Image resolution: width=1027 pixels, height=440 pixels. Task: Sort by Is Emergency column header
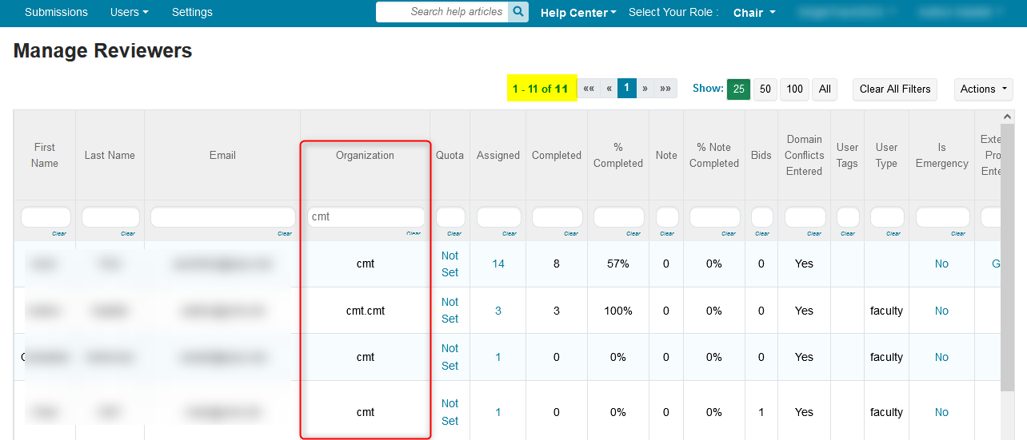[x=941, y=155]
